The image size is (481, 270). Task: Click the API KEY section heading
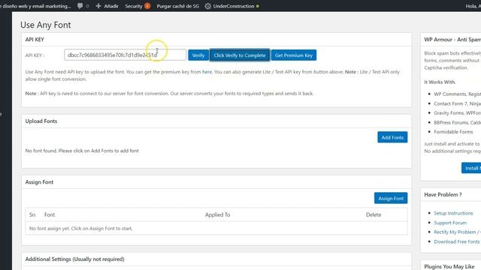click(35, 40)
